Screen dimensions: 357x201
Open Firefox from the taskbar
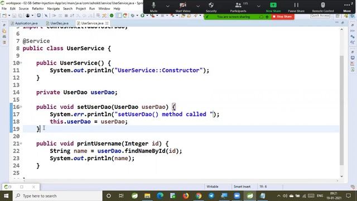click(186, 196)
